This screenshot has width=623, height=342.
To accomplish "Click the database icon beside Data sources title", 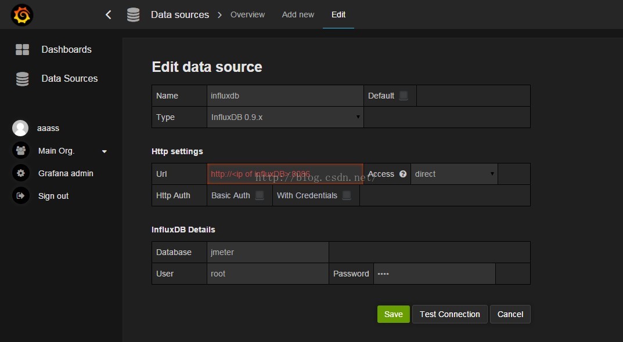I will [x=133, y=14].
